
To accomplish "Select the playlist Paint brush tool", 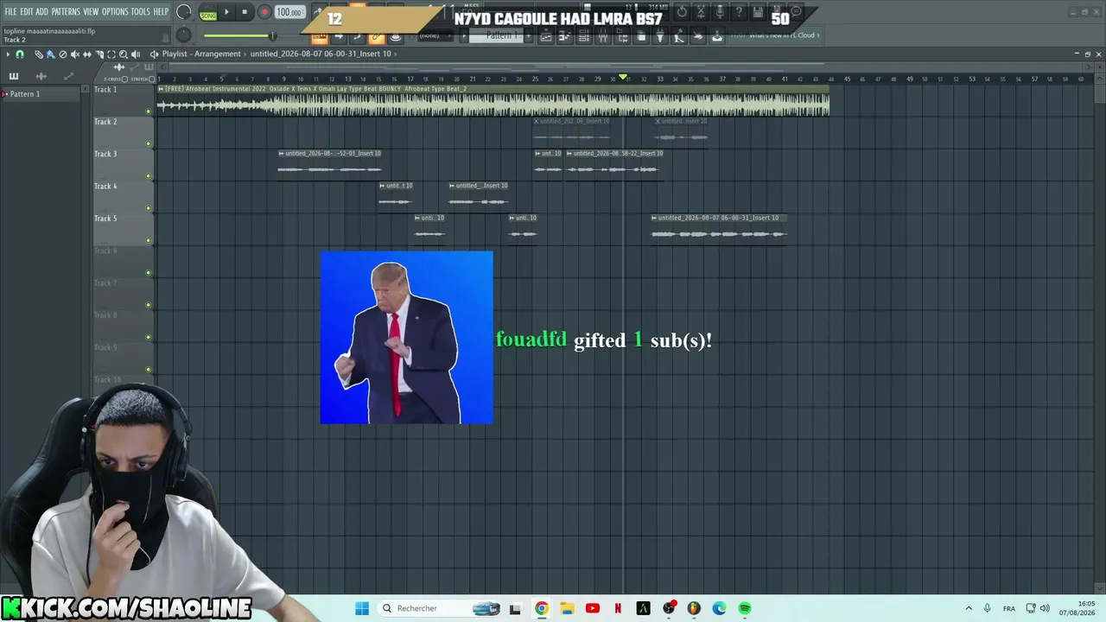I will (x=51, y=54).
